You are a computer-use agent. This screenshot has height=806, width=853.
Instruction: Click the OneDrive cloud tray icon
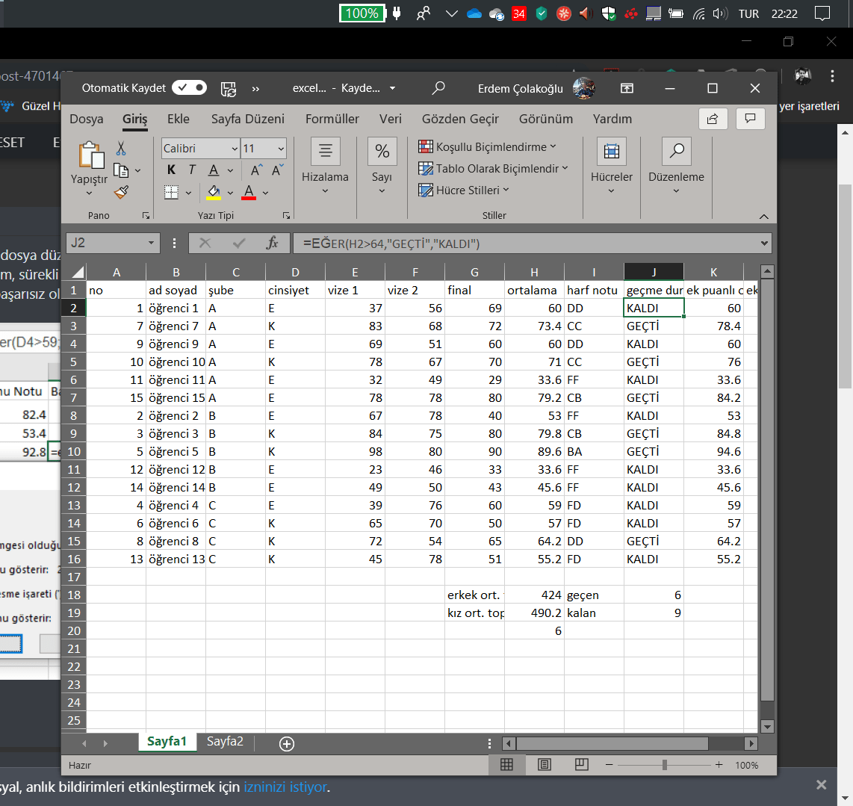point(474,13)
